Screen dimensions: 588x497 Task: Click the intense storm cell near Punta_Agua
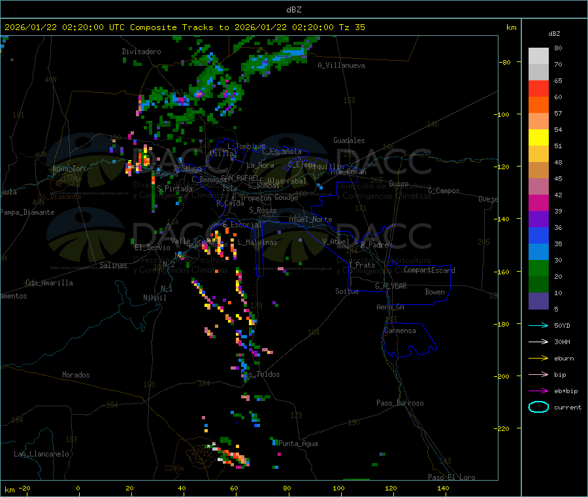pos(229,455)
